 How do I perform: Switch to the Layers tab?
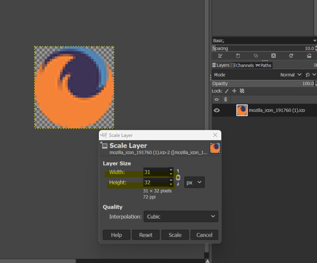coord(221,65)
